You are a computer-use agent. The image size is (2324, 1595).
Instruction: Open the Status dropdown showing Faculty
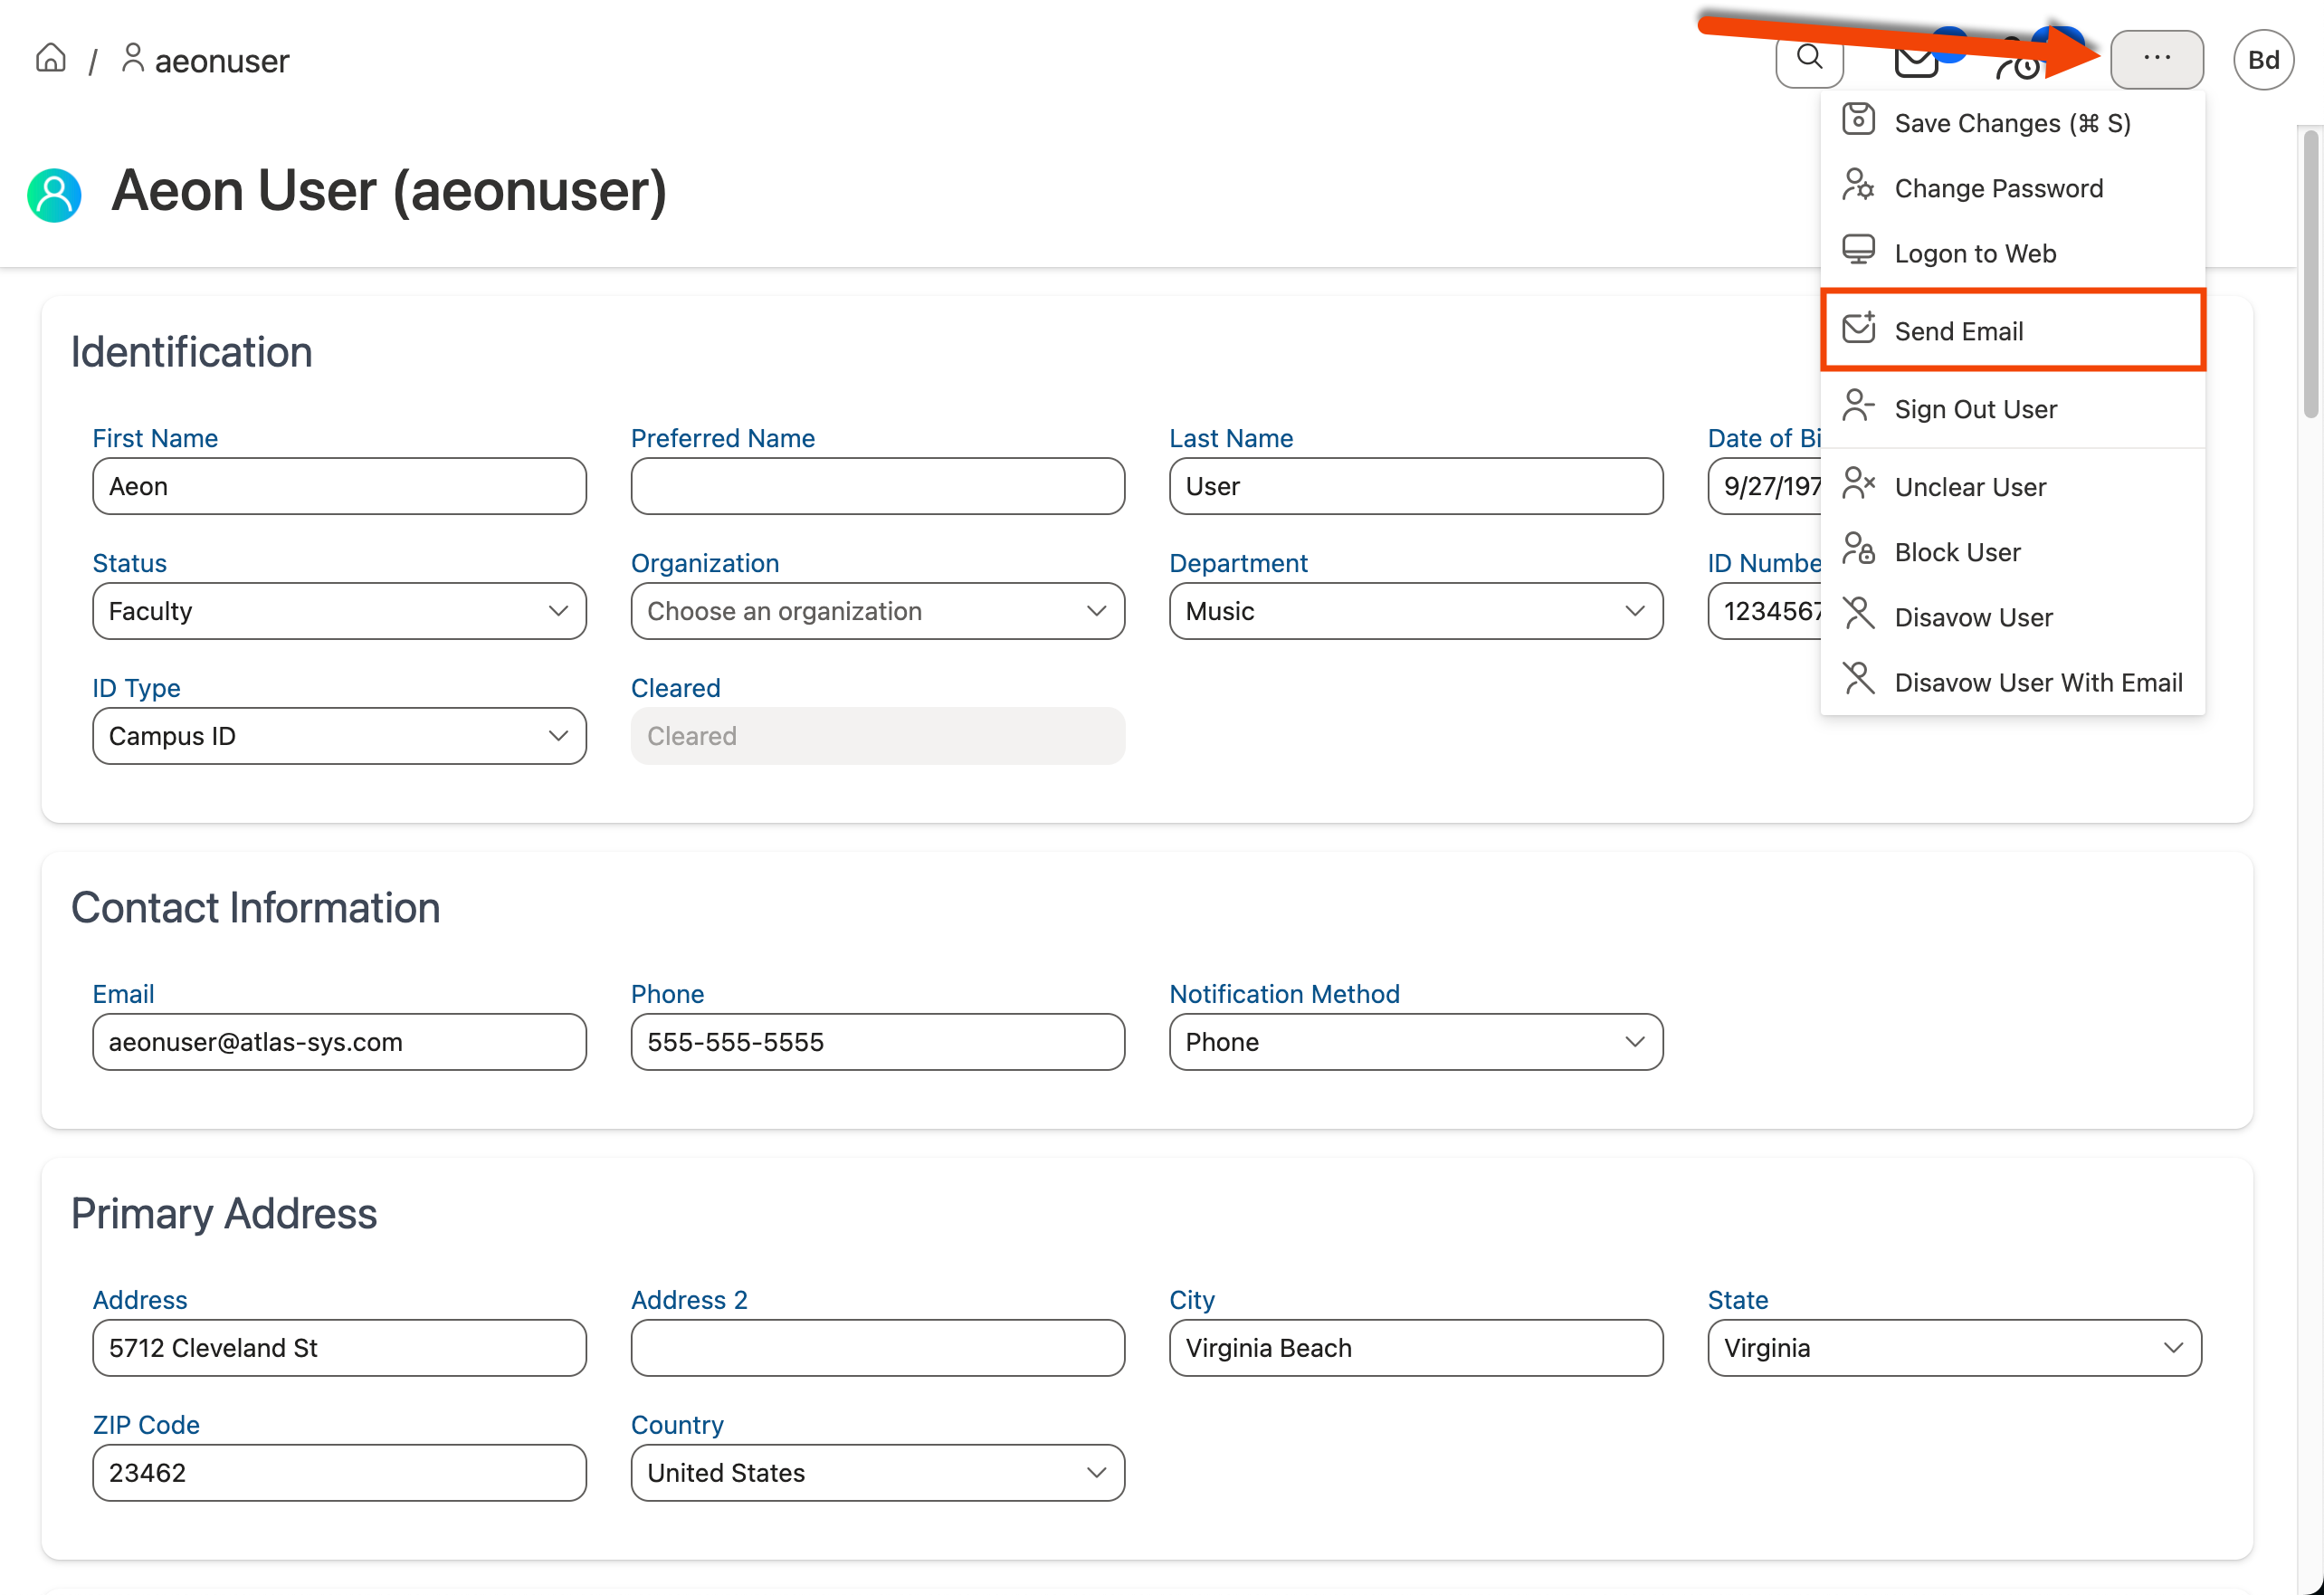click(339, 611)
